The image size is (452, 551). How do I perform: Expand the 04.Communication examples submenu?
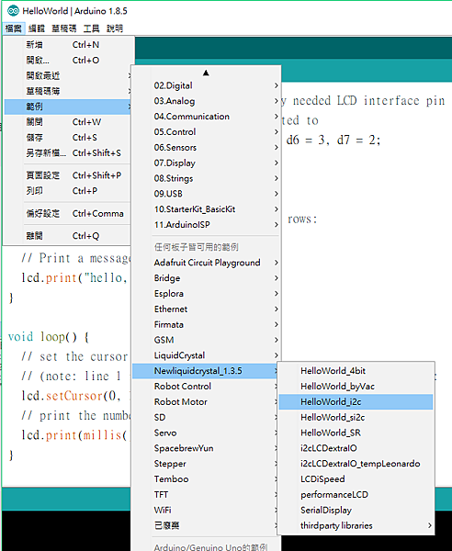pos(207,117)
